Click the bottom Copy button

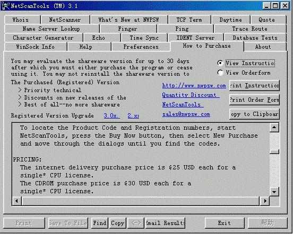(x=117, y=223)
